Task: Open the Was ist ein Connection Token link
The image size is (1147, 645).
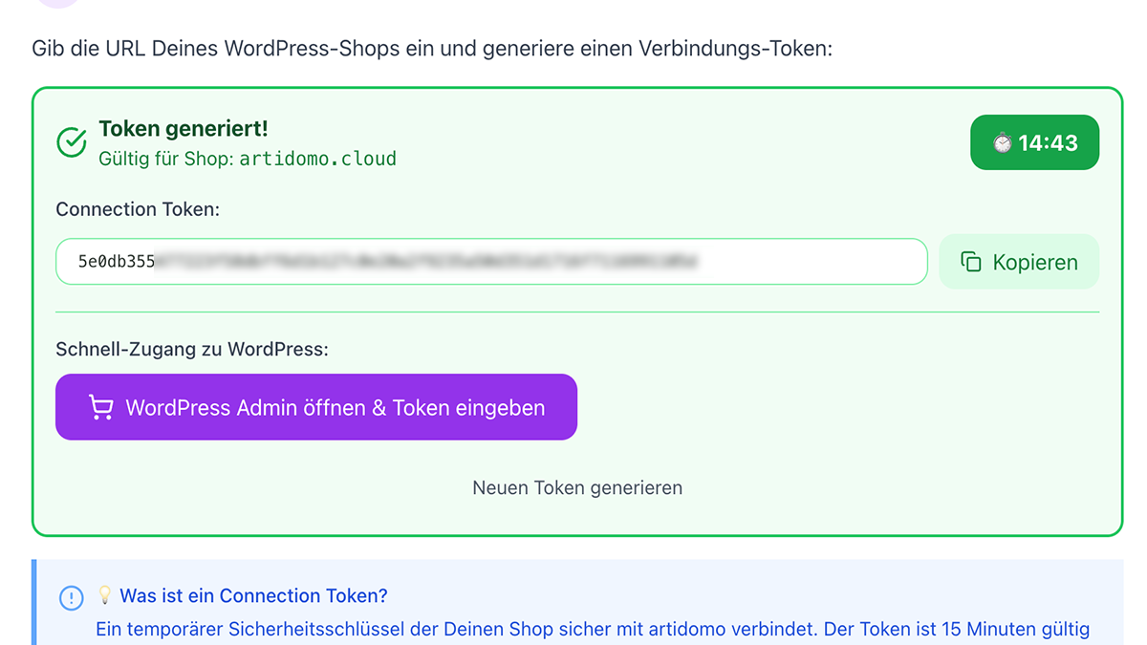Action: (x=253, y=595)
